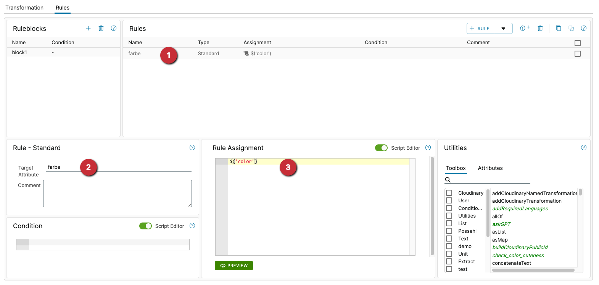This screenshot has height=285, width=599.
Task: Click the green PREVIEW button
Action: (234, 266)
